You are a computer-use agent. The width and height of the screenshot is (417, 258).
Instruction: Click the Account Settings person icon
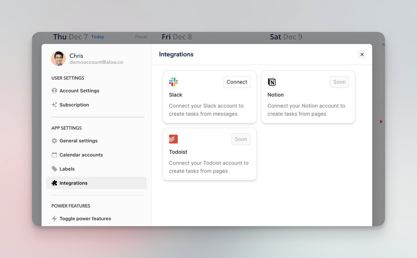(54, 91)
